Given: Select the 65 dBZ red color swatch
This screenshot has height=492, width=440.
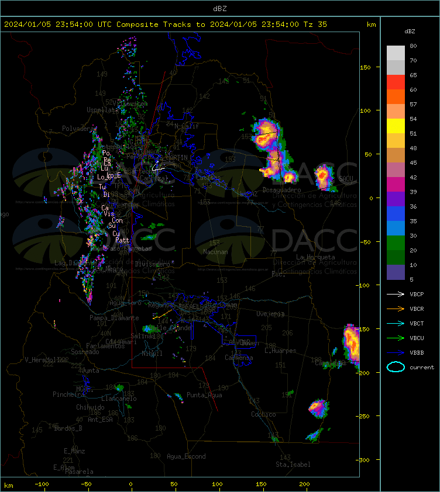Looking at the screenshot, I should (x=396, y=82).
